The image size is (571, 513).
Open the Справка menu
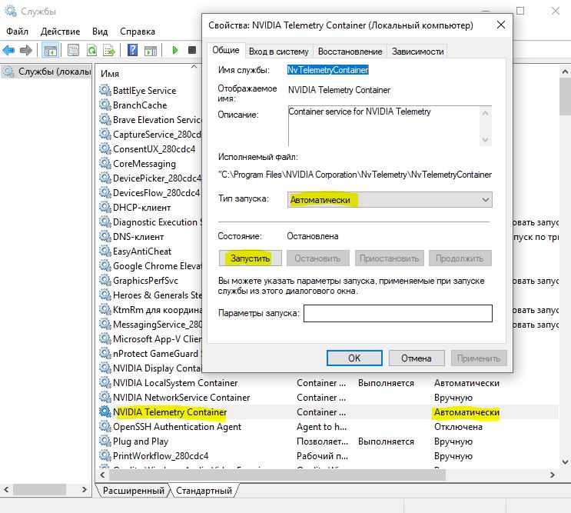click(138, 32)
